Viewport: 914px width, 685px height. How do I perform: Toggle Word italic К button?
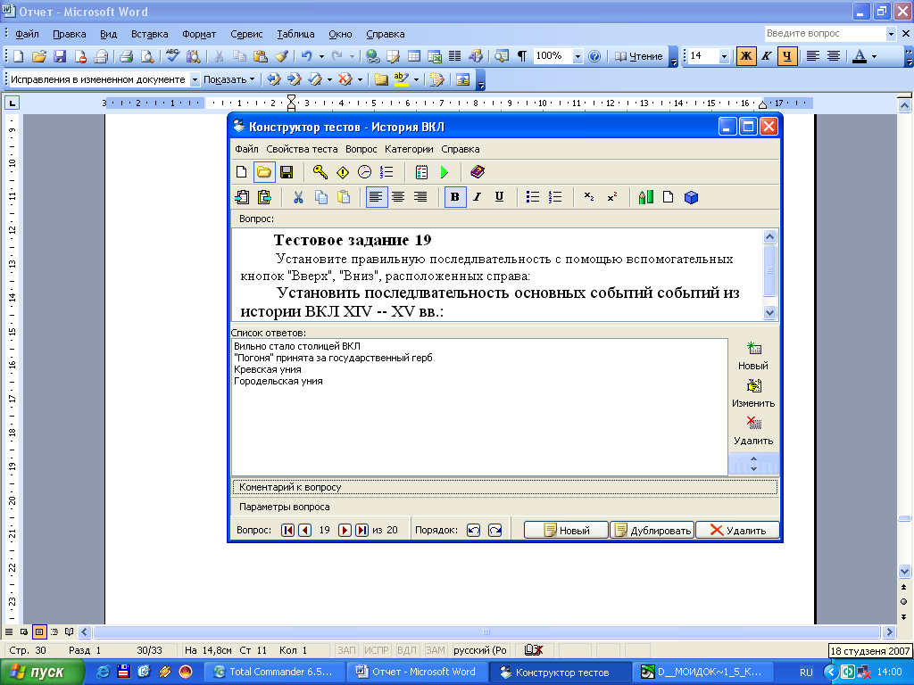point(767,56)
